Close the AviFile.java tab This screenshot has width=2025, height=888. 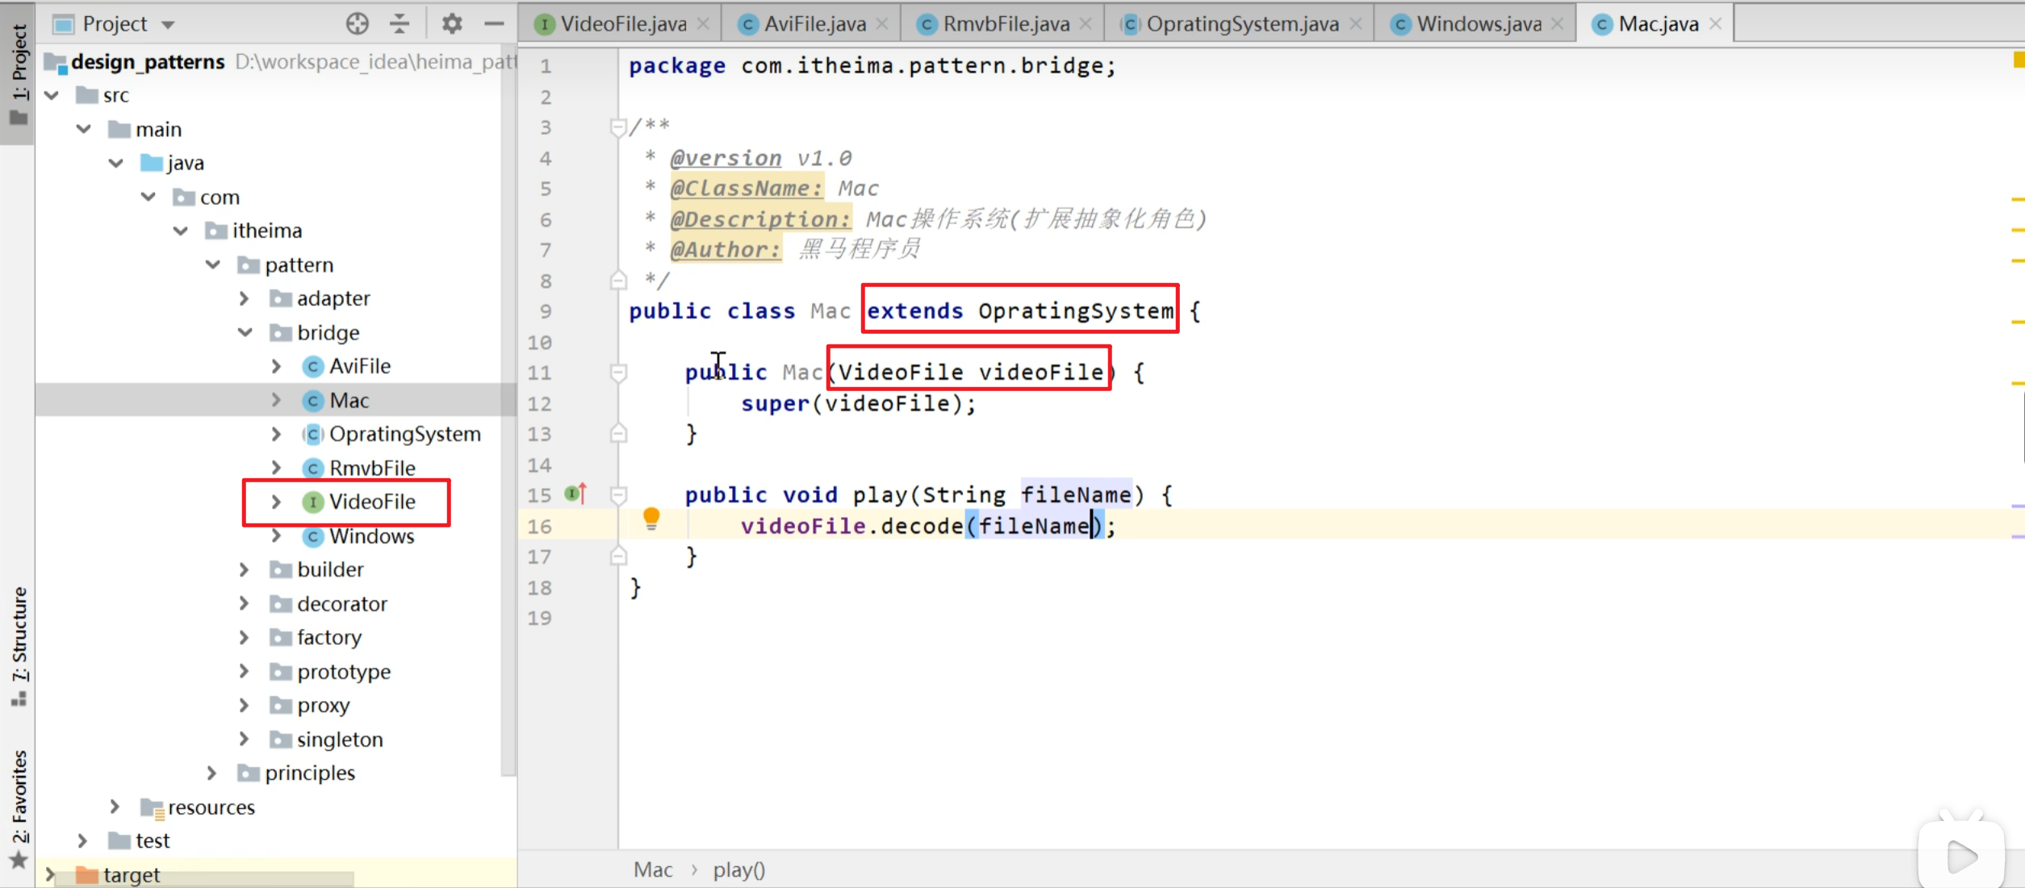coord(882,24)
